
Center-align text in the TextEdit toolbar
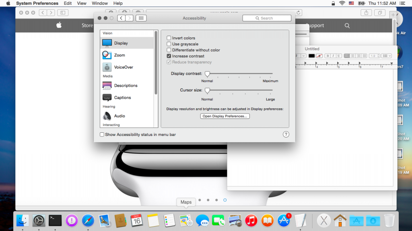pyautogui.click(x=352, y=56)
